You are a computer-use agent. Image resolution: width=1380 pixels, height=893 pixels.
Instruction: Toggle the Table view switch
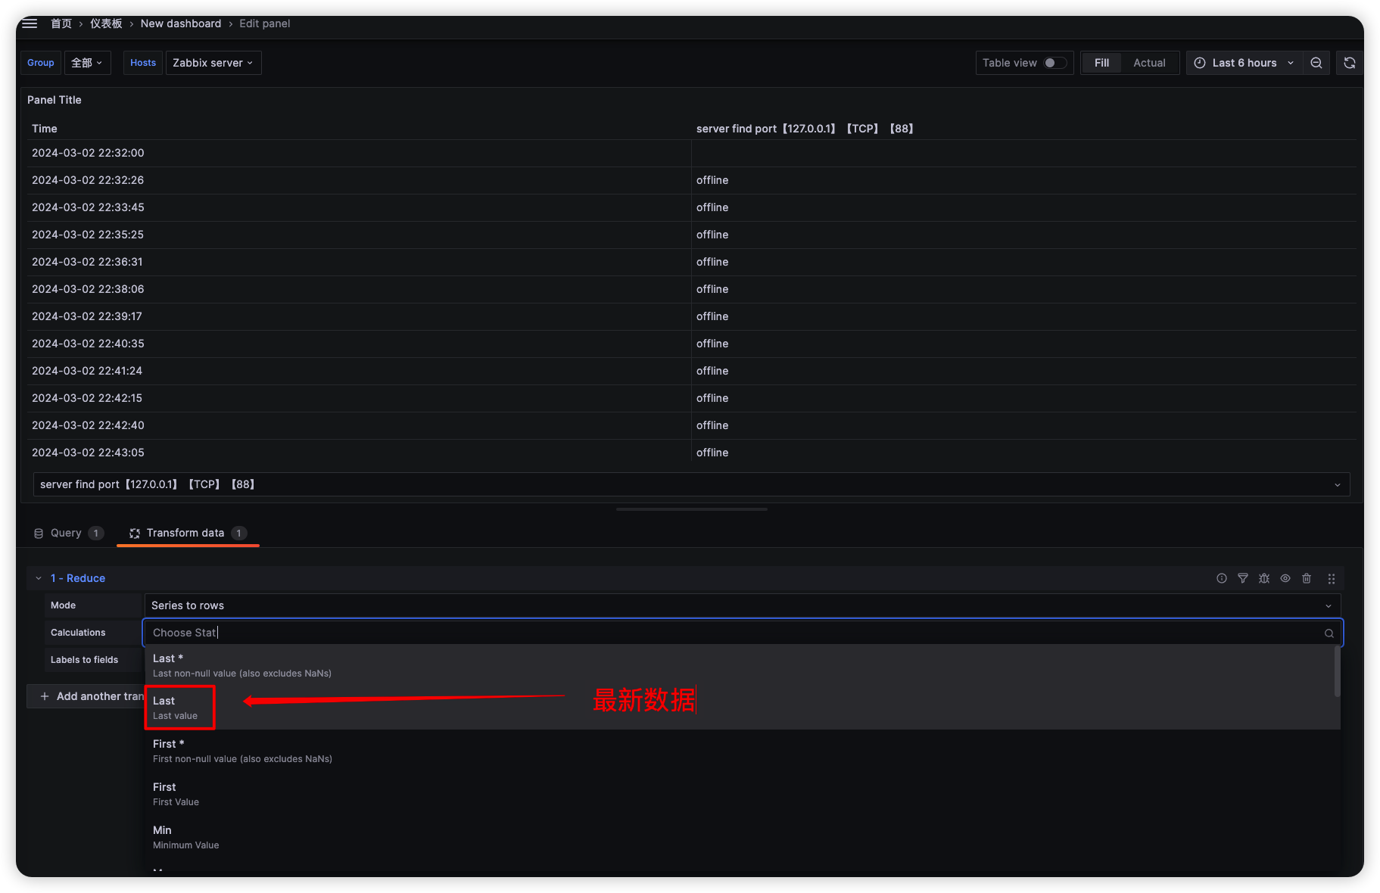pos(1054,63)
